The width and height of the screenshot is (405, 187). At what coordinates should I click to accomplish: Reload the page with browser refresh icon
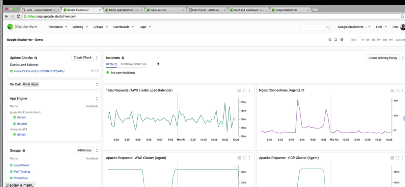tap(19, 16)
